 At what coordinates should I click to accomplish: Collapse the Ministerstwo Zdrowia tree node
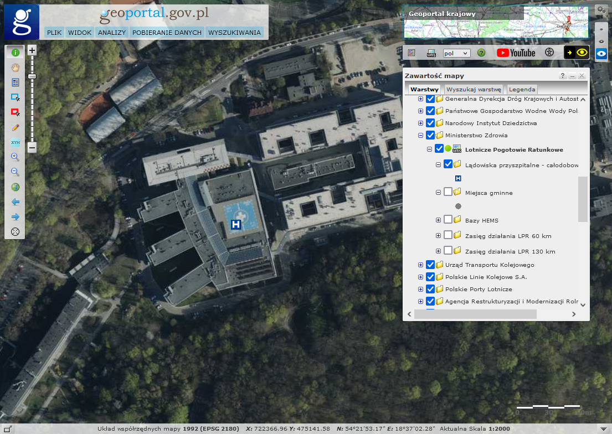(420, 135)
